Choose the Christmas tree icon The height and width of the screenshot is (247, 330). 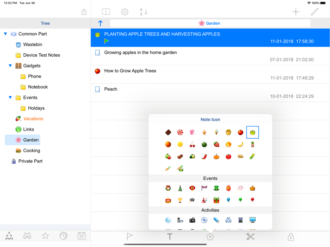click(x=180, y=188)
